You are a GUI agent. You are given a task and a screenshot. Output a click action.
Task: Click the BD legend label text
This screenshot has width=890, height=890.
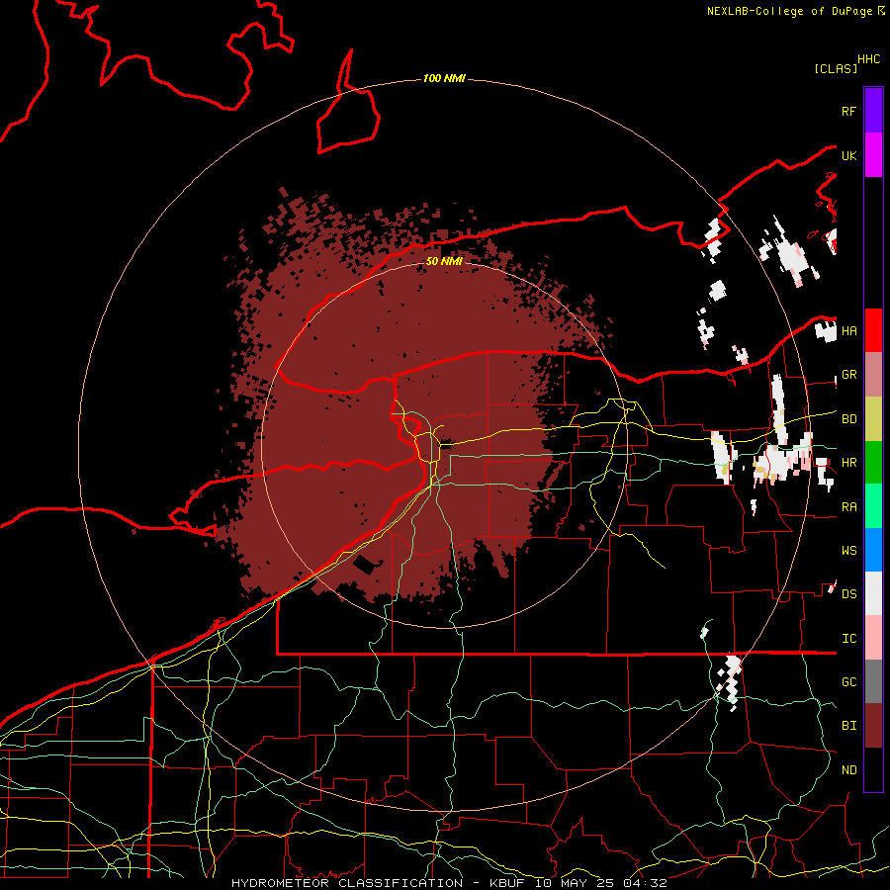pyautogui.click(x=849, y=419)
